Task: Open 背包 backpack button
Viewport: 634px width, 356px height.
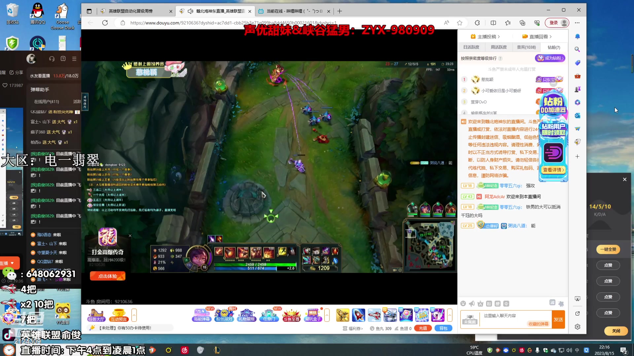Action: pos(443,328)
